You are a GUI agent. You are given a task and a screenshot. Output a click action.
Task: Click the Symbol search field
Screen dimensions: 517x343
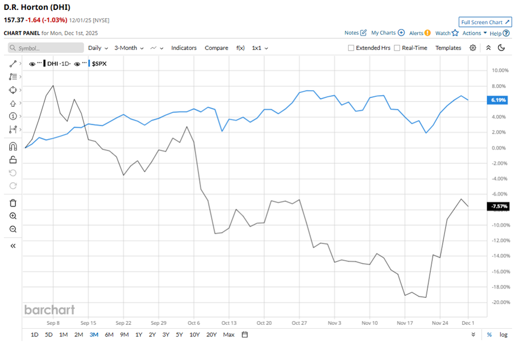tap(46, 48)
